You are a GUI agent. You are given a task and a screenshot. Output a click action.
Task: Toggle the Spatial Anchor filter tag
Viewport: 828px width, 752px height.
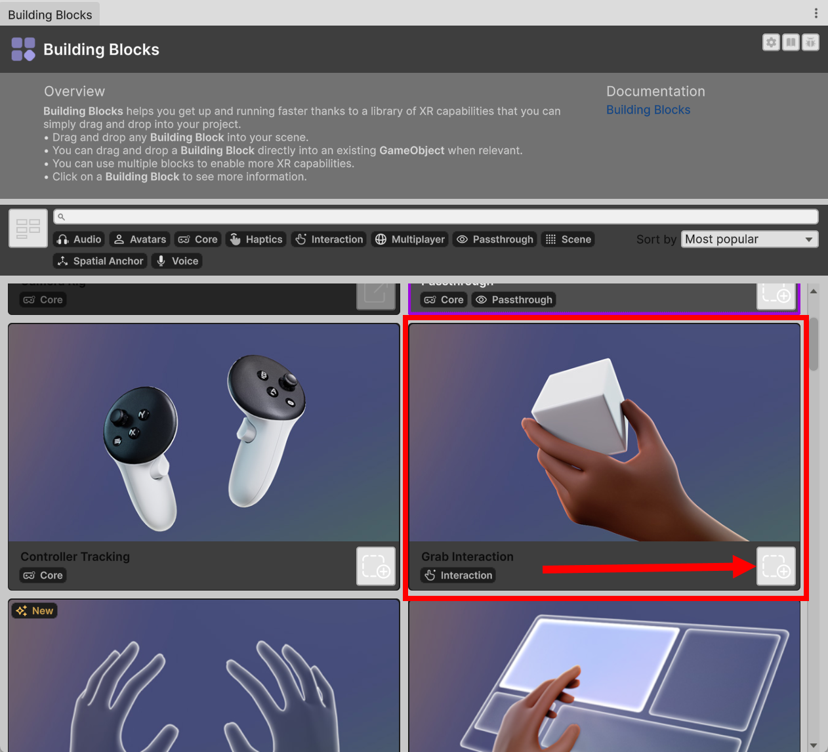(100, 261)
